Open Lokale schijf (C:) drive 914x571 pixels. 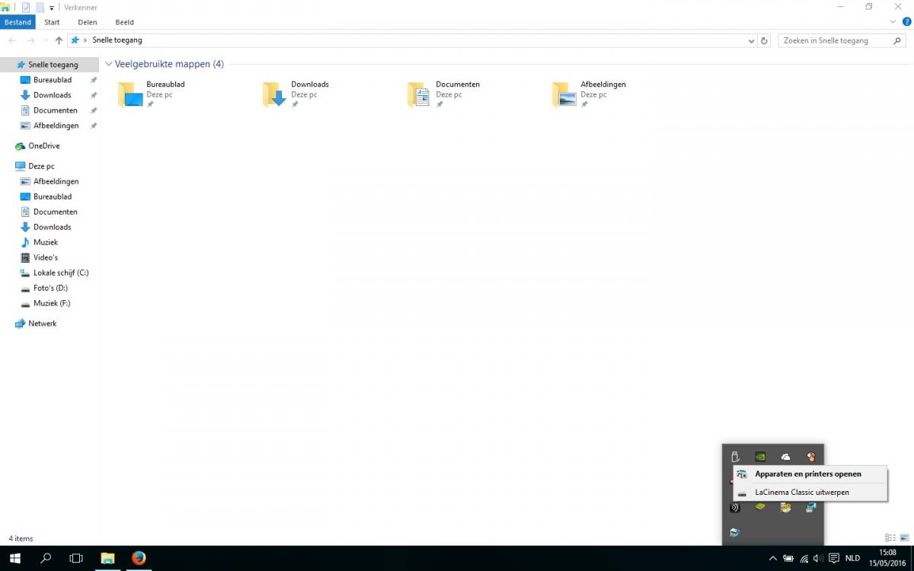coord(61,273)
